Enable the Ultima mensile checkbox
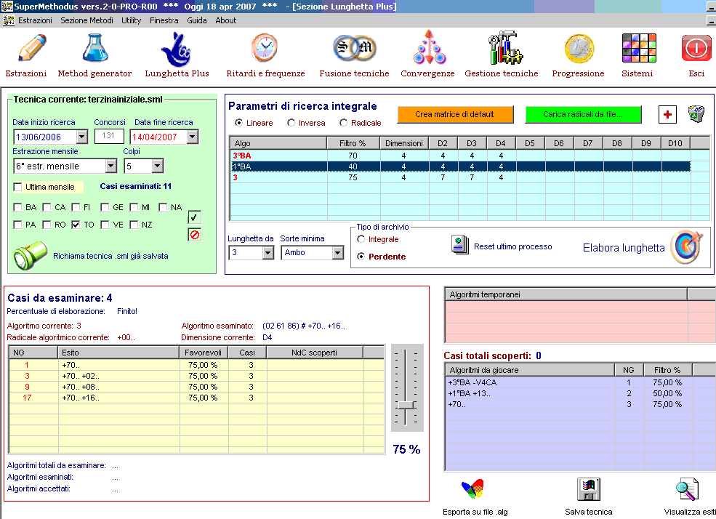The height and width of the screenshot is (519, 716). 17,187
